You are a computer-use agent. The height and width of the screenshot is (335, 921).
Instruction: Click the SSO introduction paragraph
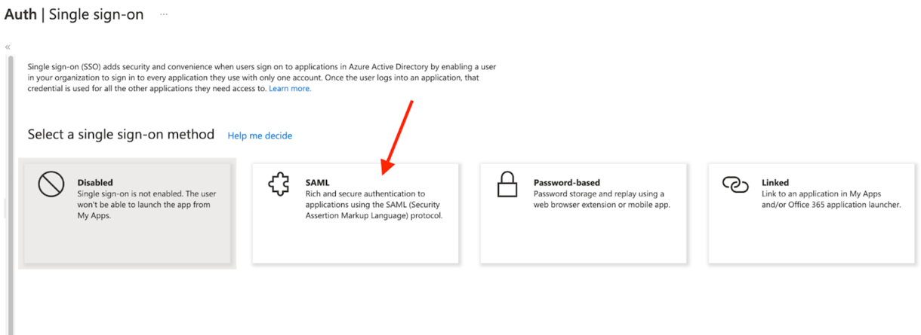coord(260,78)
